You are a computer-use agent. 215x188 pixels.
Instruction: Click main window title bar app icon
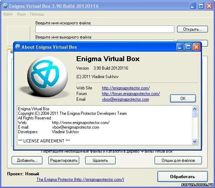click(5, 6)
